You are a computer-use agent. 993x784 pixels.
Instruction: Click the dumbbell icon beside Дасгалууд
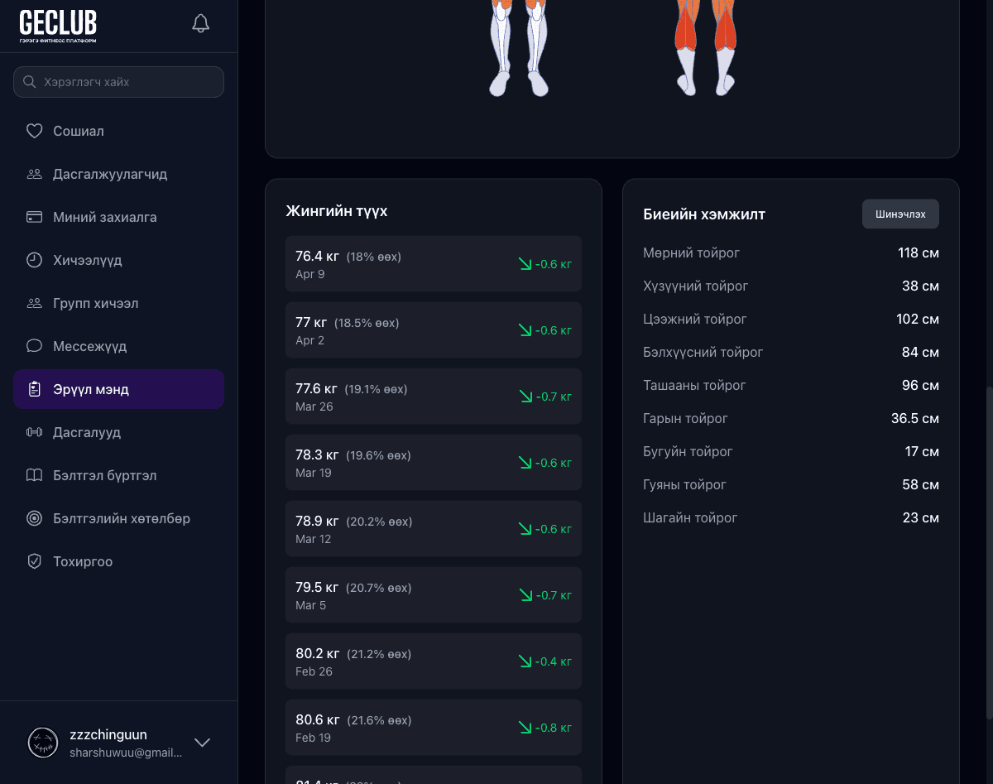click(x=34, y=432)
